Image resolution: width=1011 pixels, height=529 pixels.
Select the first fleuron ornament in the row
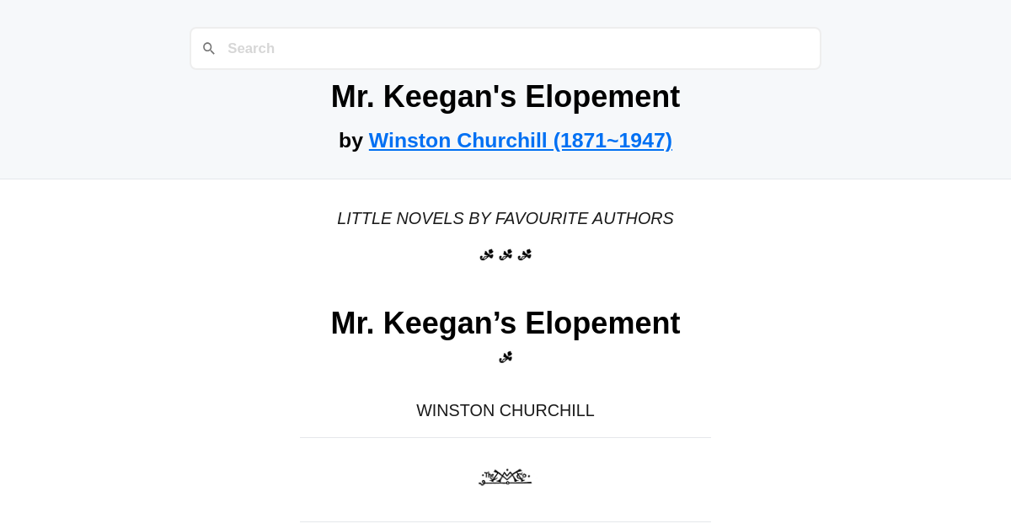coord(486,254)
